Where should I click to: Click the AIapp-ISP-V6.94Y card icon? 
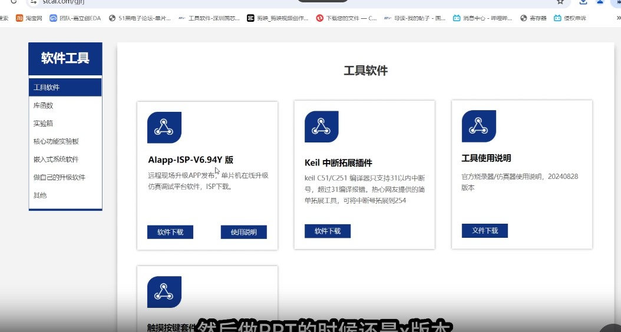164,127
